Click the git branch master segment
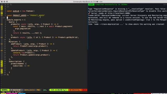167x94 pixels. (x=16, y=90)
